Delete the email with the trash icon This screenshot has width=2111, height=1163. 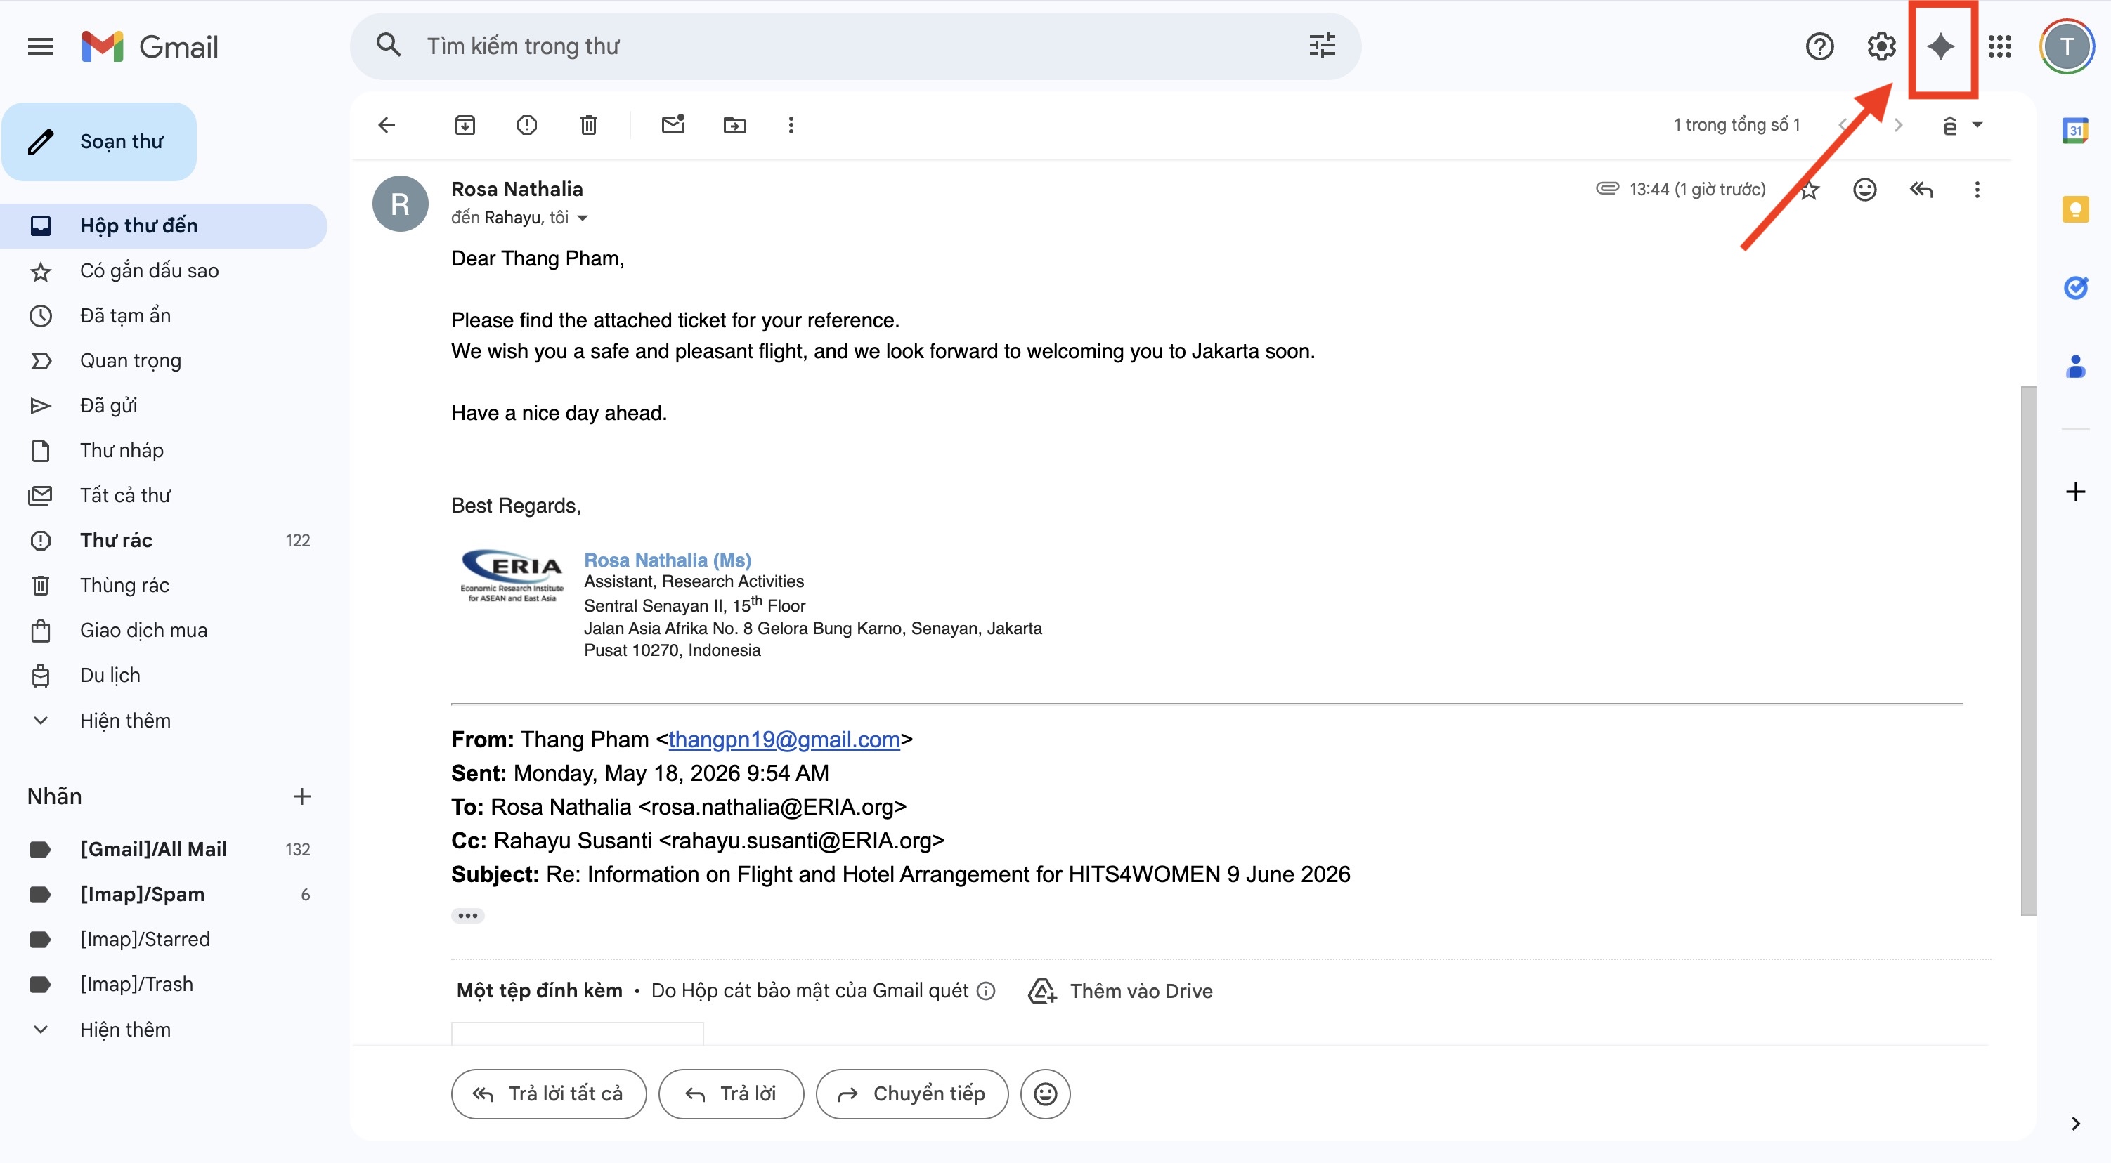[x=588, y=124]
